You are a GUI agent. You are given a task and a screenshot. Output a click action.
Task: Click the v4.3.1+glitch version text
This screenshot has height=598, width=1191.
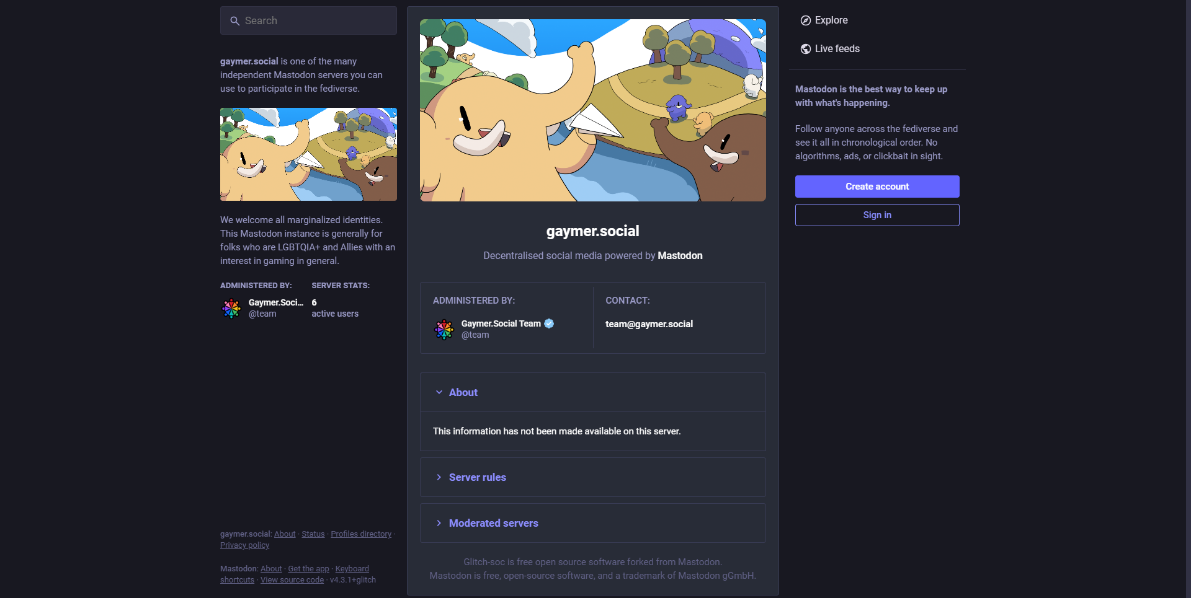353,580
